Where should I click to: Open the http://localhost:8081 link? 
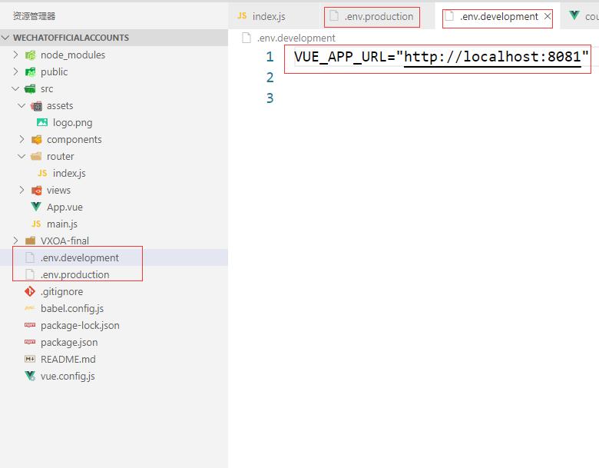tap(492, 57)
